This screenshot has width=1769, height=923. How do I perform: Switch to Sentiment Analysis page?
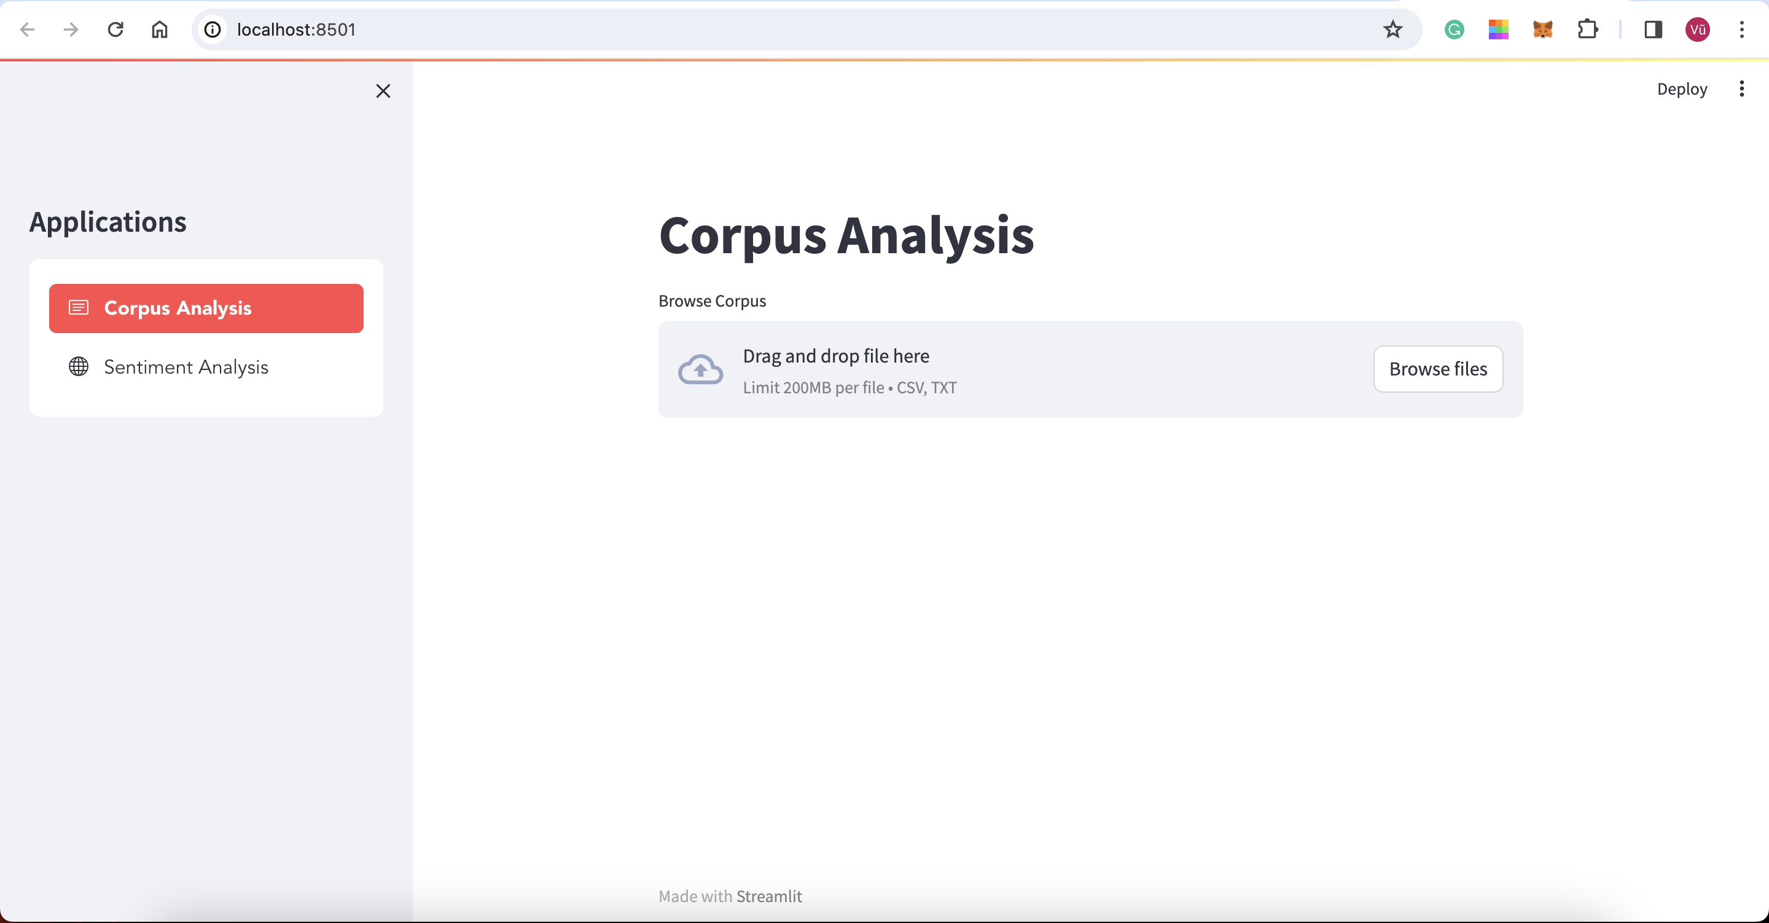pyautogui.click(x=185, y=367)
